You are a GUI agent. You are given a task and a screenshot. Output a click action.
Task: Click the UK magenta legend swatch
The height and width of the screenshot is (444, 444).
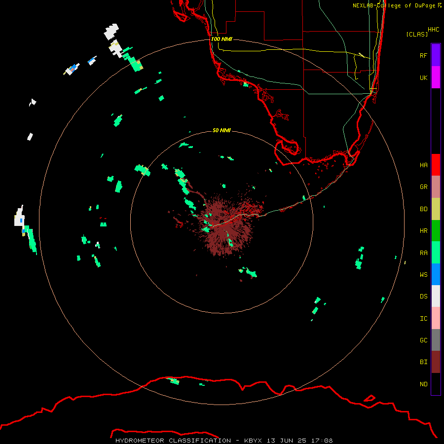(x=436, y=77)
